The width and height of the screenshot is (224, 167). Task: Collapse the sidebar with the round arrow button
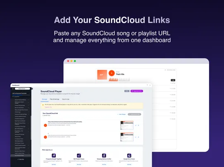pos(32,89)
